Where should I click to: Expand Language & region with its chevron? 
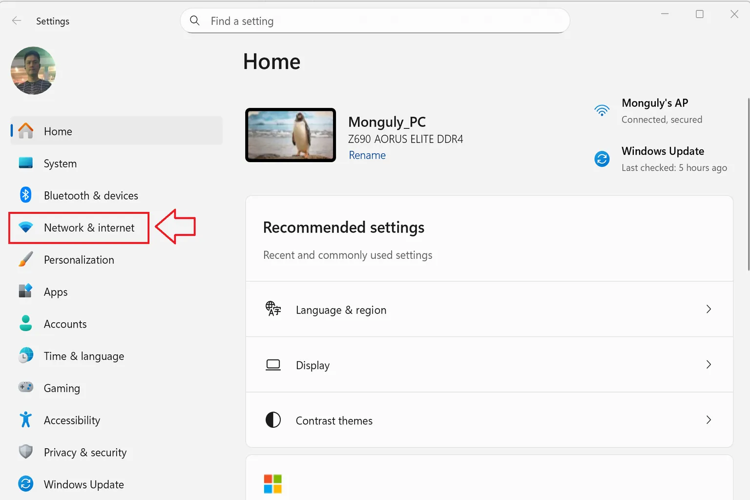tap(708, 309)
